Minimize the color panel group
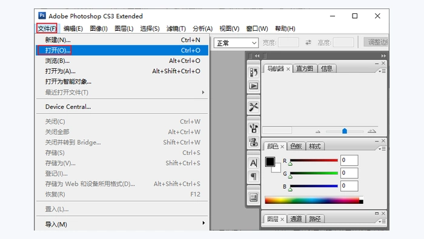The width and height of the screenshot is (424, 239). pos(377,141)
